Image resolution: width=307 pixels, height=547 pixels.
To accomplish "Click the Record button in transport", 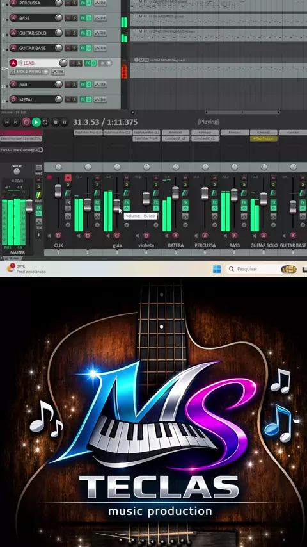I will pyautogui.click(x=26, y=122).
